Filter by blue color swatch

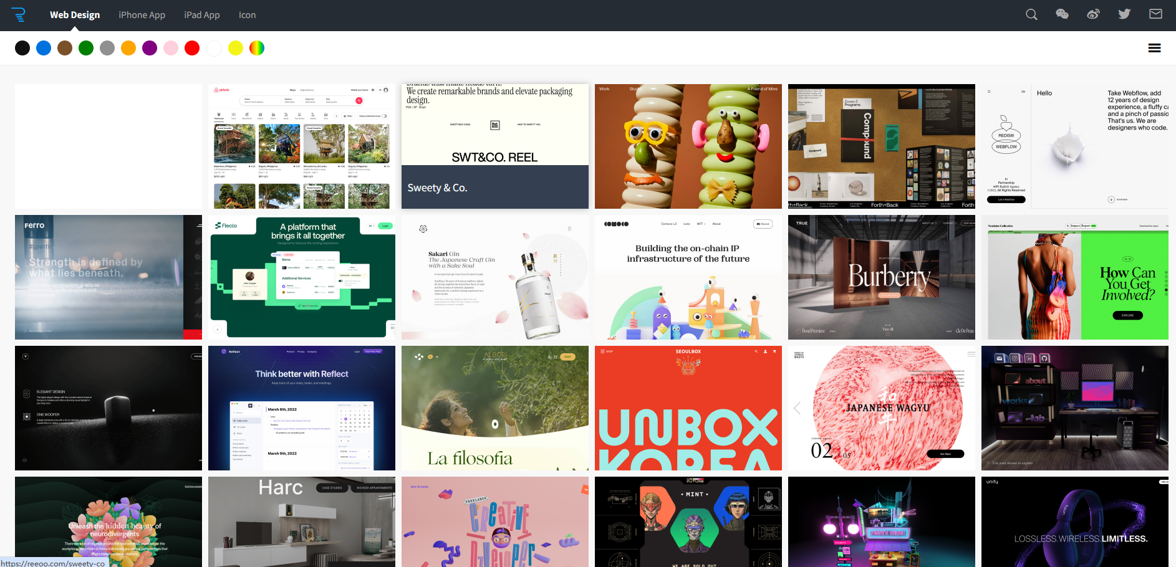click(x=44, y=48)
